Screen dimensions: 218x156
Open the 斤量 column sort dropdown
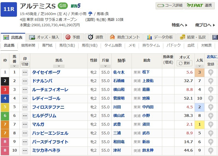105,66
